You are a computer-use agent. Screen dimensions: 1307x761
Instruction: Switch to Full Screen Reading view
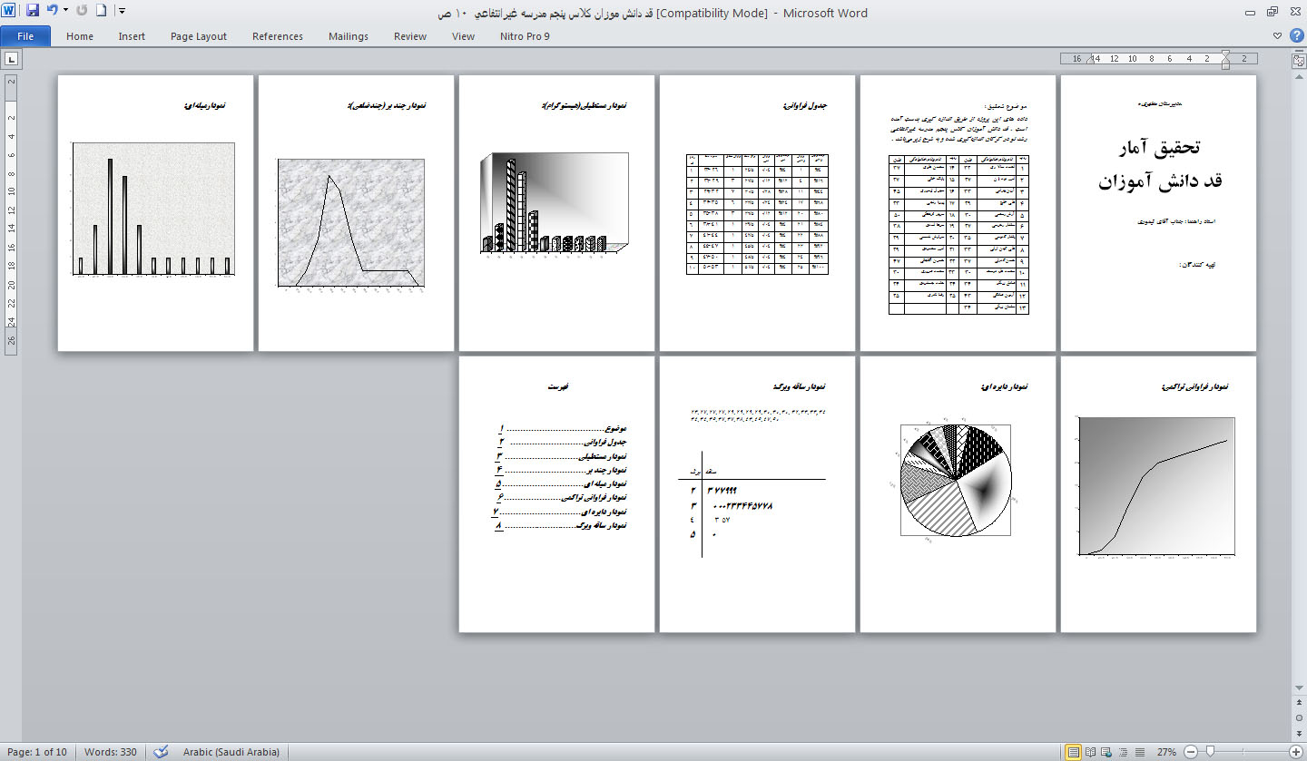click(x=1090, y=752)
